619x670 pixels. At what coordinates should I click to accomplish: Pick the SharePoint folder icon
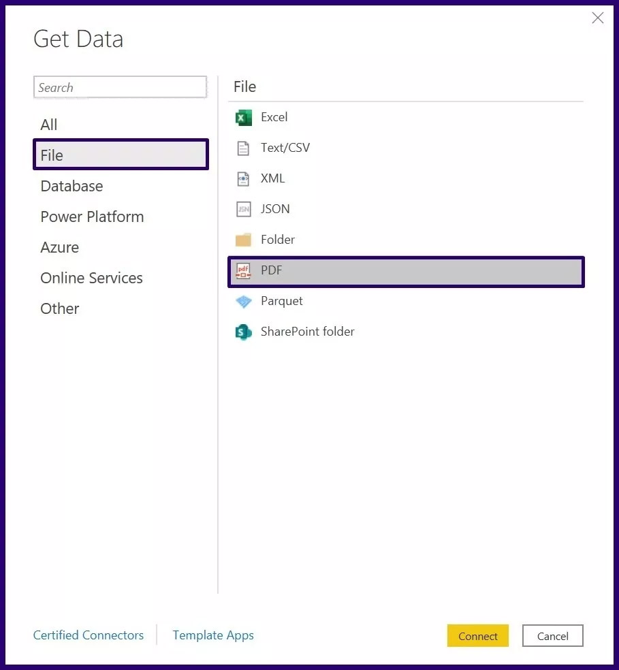click(x=243, y=332)
